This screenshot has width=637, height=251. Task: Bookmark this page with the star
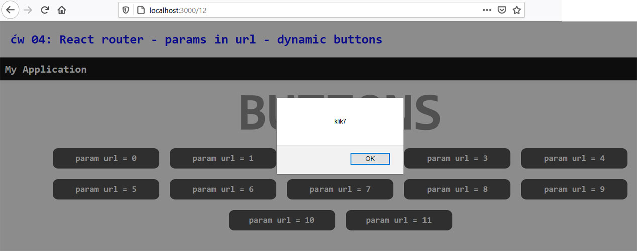click(x=516, y=10)
